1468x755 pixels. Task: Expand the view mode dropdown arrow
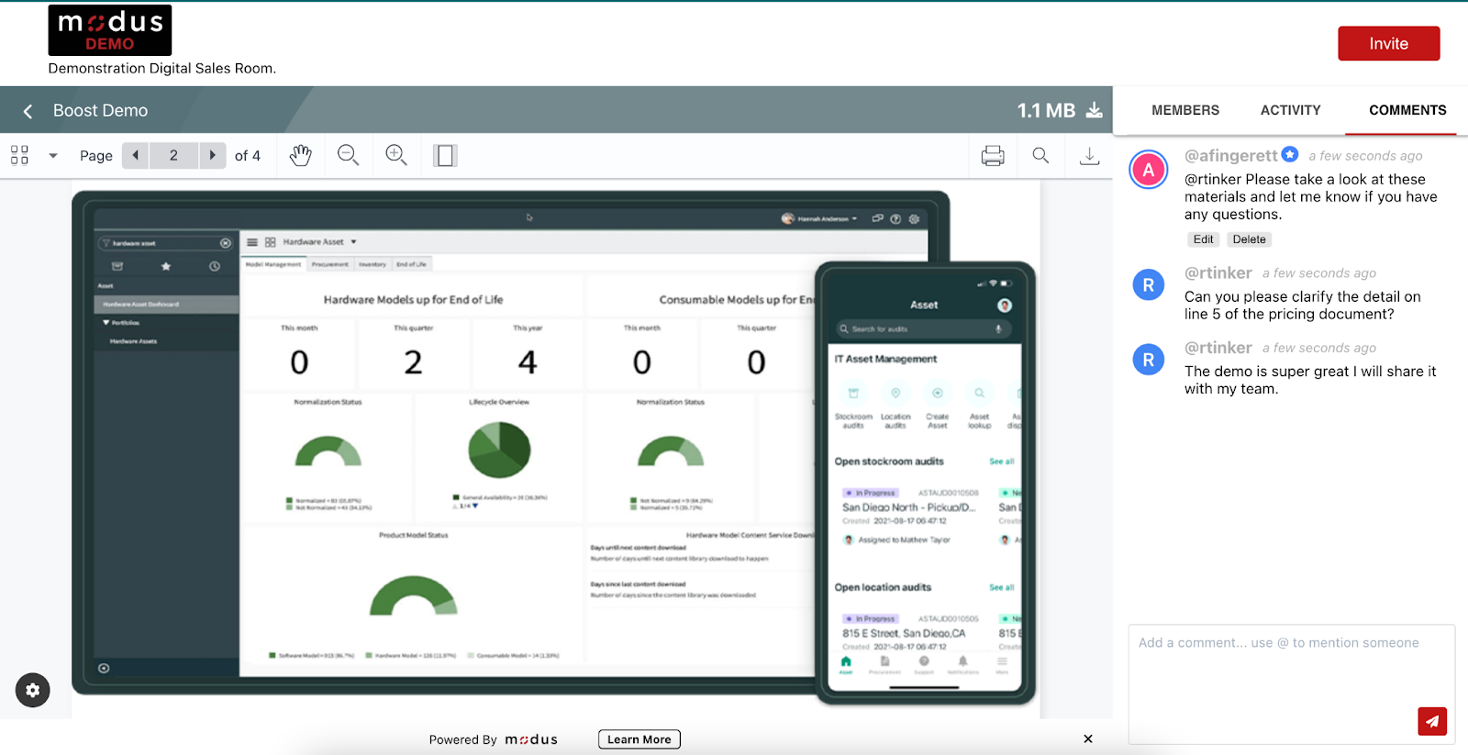coord(53,156)
